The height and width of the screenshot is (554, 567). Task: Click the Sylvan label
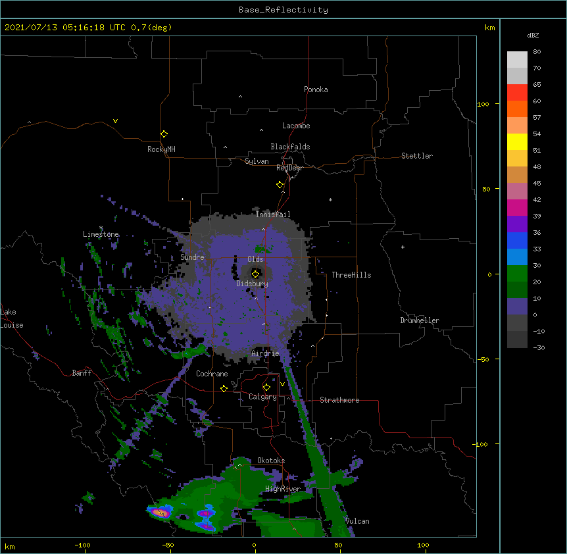[257, 161]
